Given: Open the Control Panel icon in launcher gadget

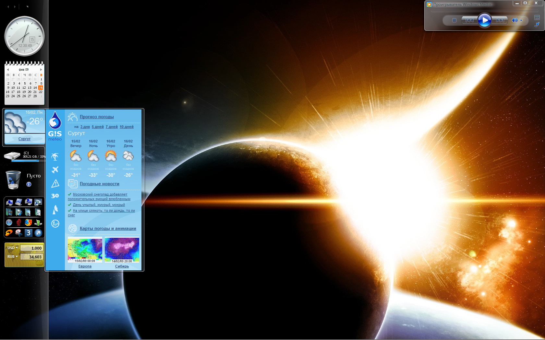Looking at the screenshot, I should pyautogui.click(x=19, y=202).
